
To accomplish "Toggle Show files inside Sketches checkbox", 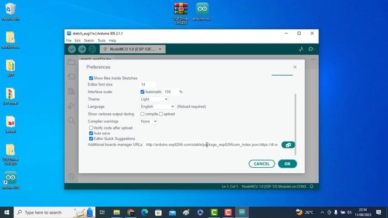I will click(91, 78).
